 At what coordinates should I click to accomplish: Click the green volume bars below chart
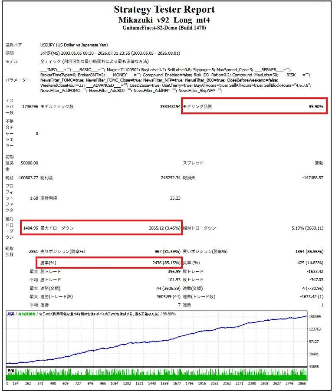157,375
